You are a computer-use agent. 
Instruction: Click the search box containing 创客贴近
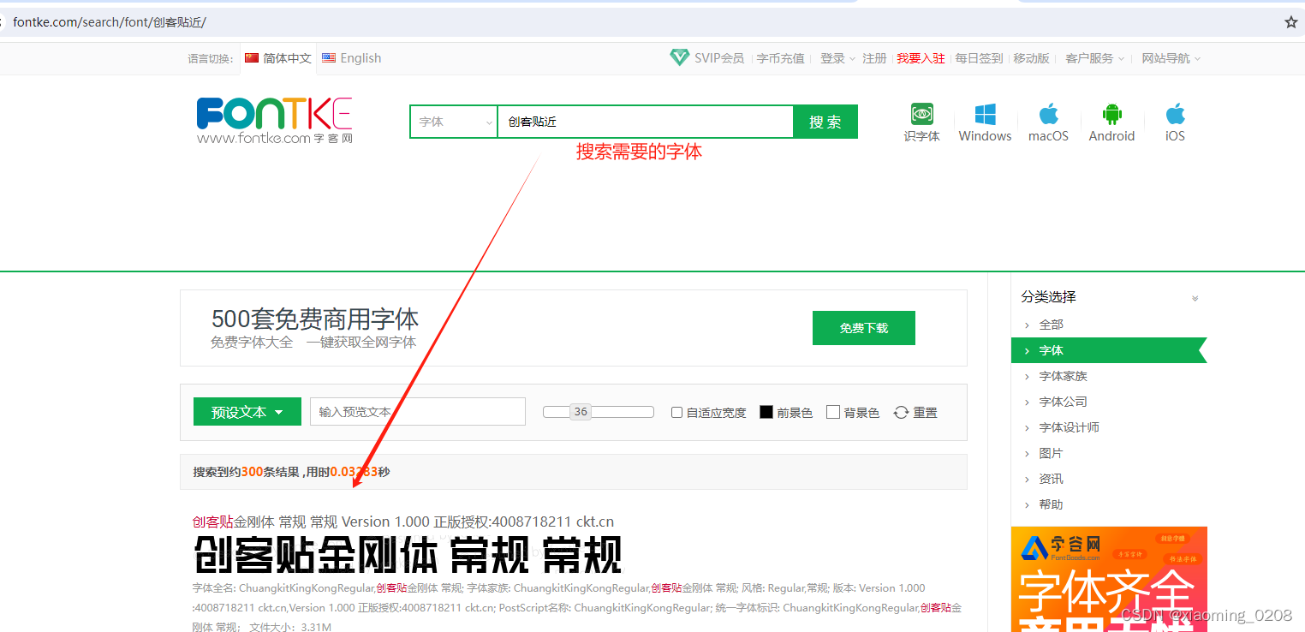(646, 122)
